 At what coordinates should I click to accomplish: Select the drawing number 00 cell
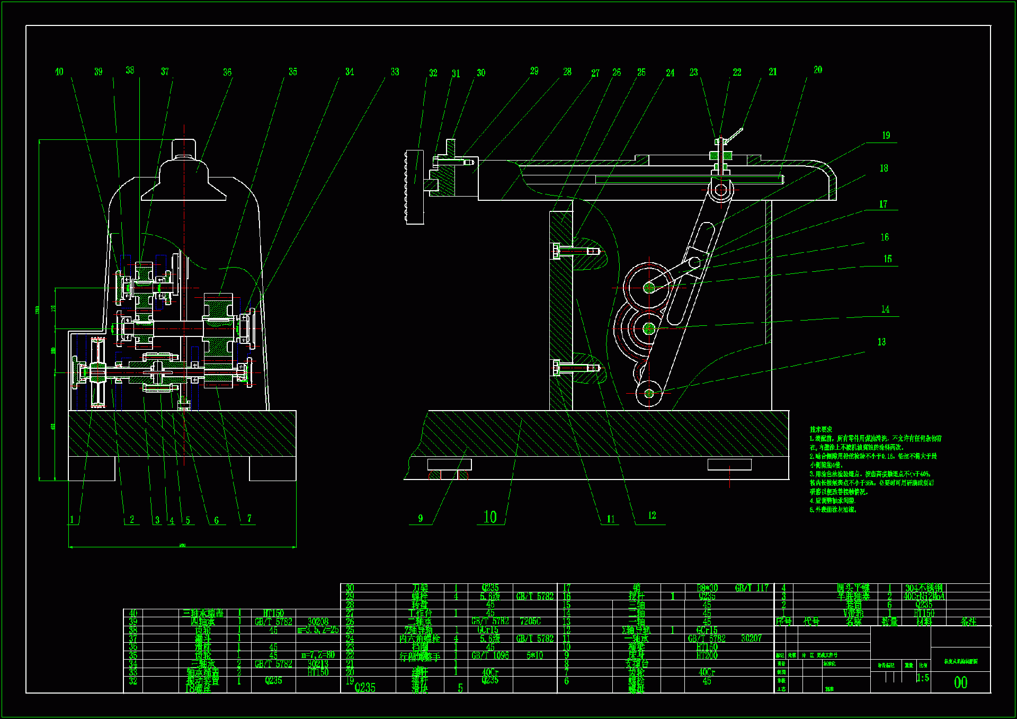[x=960, y=682]
